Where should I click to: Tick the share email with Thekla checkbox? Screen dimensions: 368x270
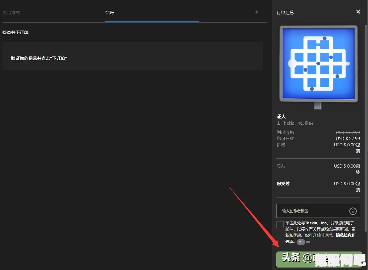(x=280, y=224)
